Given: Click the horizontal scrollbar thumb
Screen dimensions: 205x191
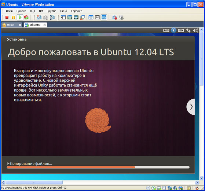Looking at the screenshot, I should 34,182.
